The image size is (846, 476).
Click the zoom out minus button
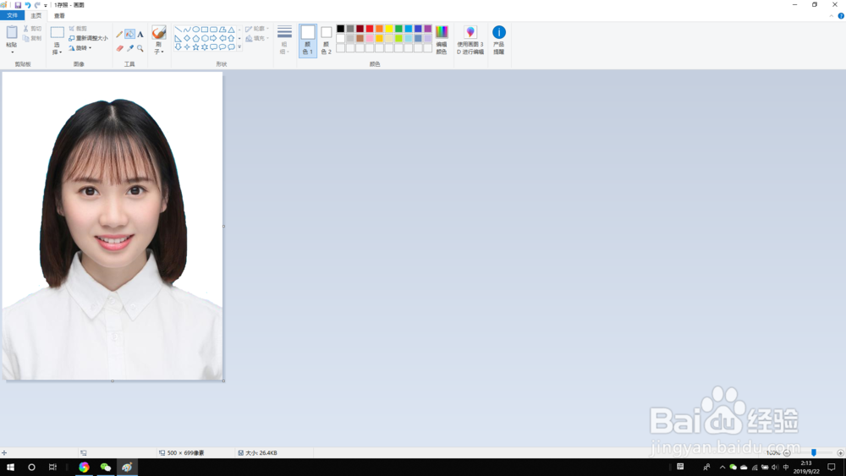point(787,453)
